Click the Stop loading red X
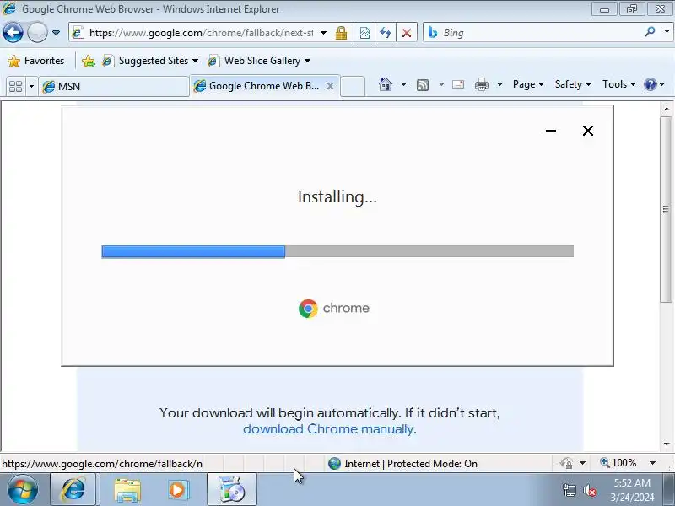The width and height of the screenshot is (675, 506). coord(407,33)
